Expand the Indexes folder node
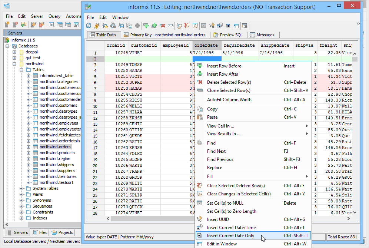 21,218
